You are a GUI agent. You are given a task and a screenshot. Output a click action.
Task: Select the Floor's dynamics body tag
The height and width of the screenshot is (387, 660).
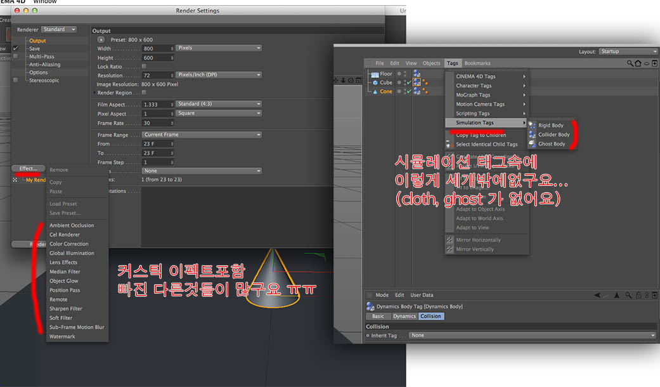pyautogui.click(x=417, y=74)
